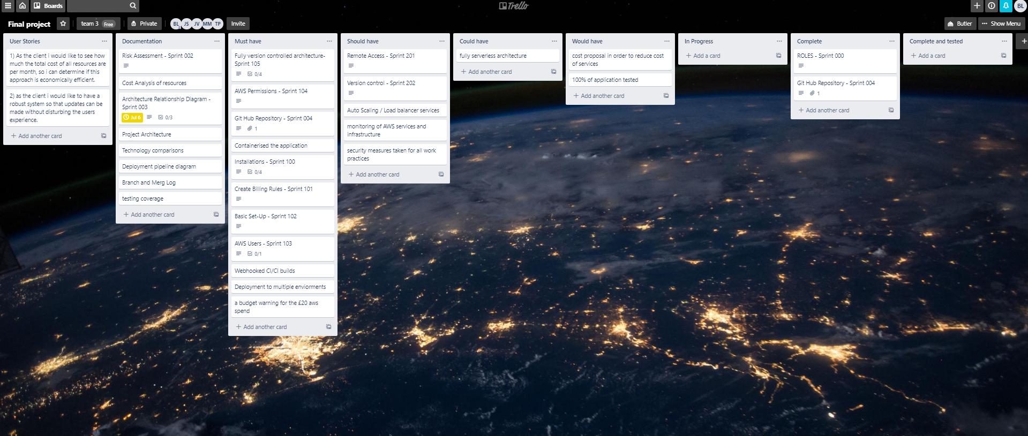Open Private visibility setting

coord(144,24)
